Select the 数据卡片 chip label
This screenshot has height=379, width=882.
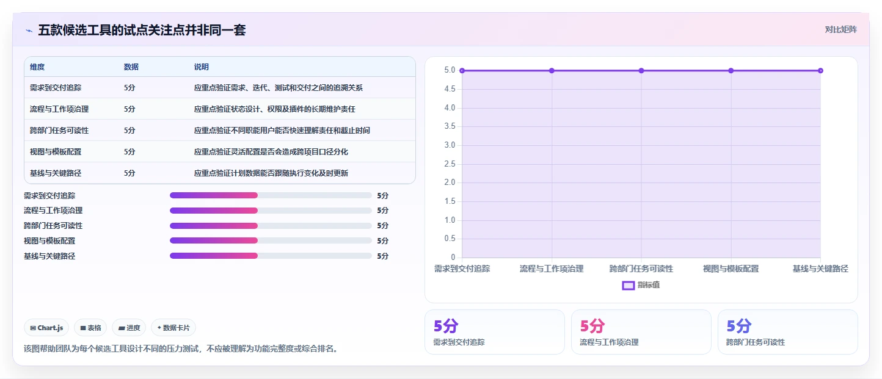point(177,328)
